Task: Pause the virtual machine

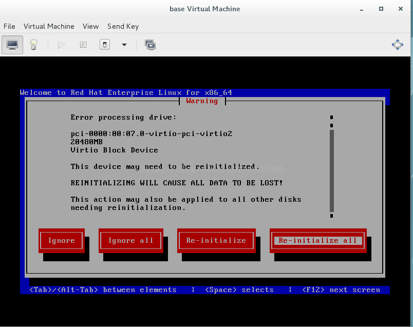Action: click(x=83, y=45)
